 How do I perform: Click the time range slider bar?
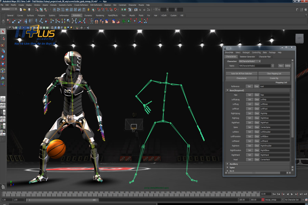(62, 200)
